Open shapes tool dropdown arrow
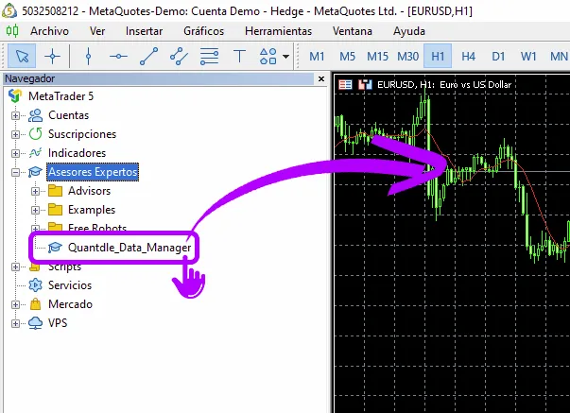The width and height of the screenshot is (570, 413). pos(285,57)
